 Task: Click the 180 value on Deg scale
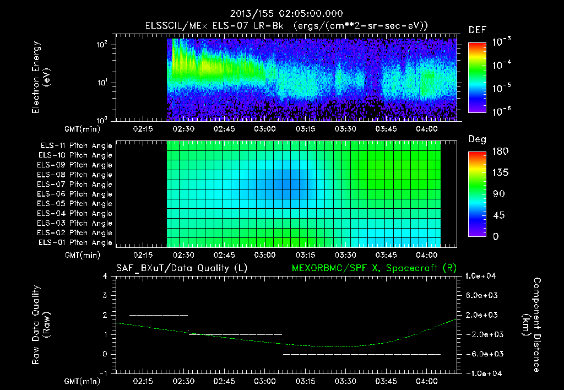pyautogui.click(x=500, y=151)
